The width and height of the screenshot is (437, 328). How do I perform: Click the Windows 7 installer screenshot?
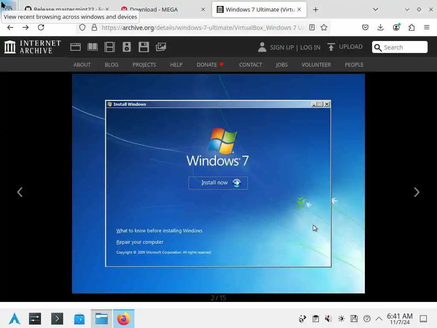(x=218, y=184)
